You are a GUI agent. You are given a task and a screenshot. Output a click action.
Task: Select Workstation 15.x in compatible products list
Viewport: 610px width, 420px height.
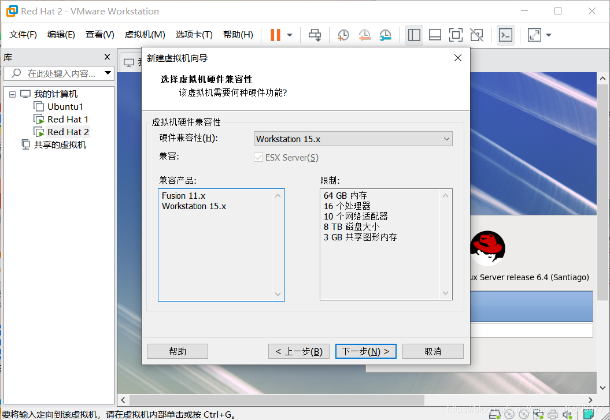click(194, 206)
